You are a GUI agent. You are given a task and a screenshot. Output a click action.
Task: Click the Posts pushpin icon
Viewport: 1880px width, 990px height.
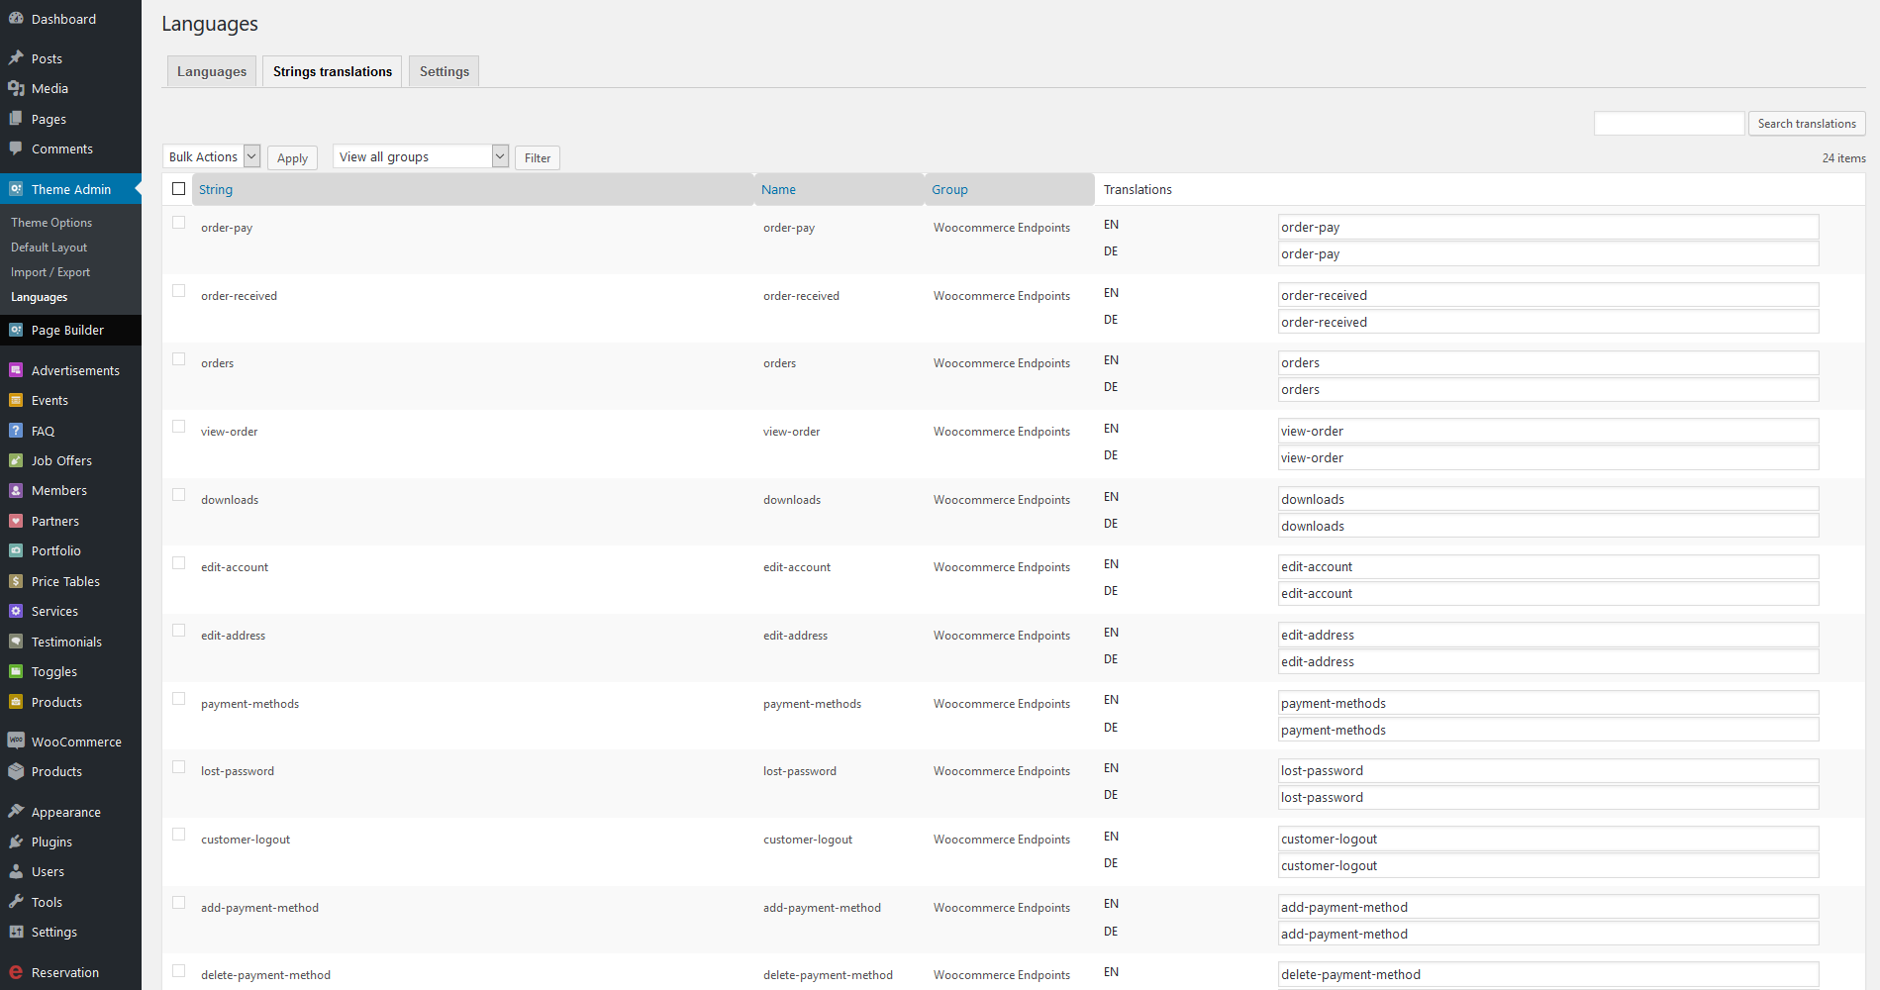point(16,58)
